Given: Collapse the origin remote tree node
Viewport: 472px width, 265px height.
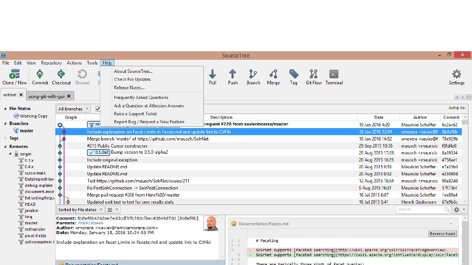Looking at the screenshot, I should click(11, 154).
